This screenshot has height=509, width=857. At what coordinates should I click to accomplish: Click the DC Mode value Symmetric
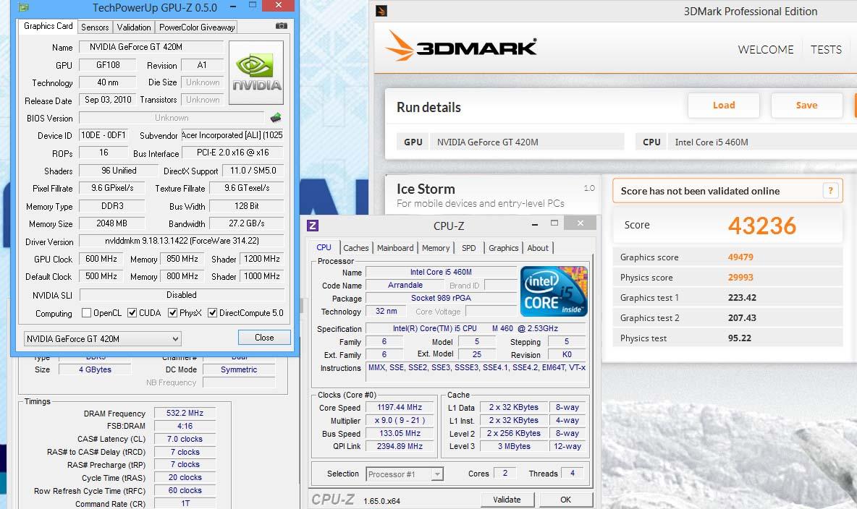tap(239, 369)
